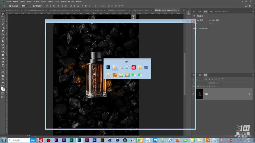Select the Zoom tool in toolbar

click(3, 79)
